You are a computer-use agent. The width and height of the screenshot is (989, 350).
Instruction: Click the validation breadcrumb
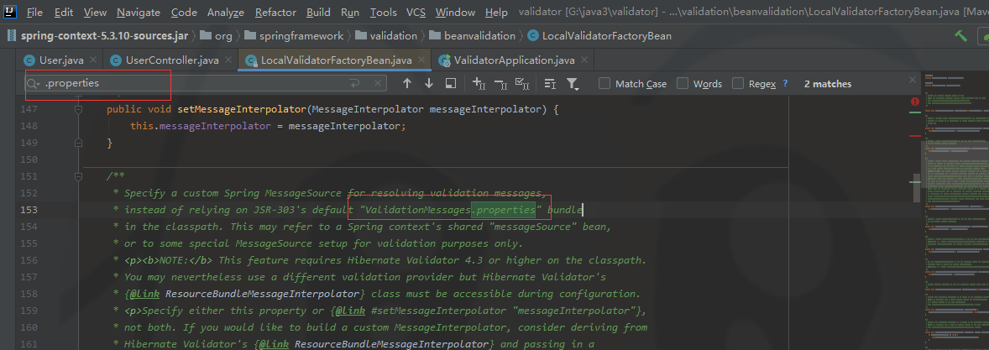(386, 36)
